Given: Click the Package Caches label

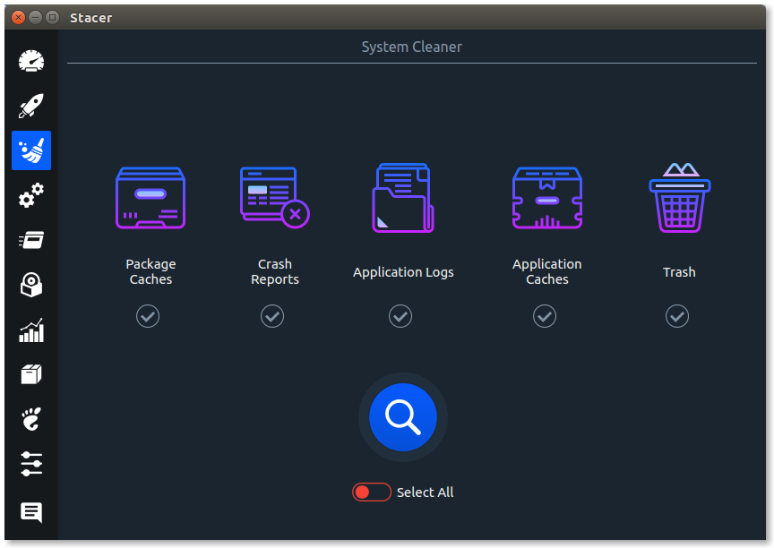Looking at the screenshot, I should tap(150, 272).
